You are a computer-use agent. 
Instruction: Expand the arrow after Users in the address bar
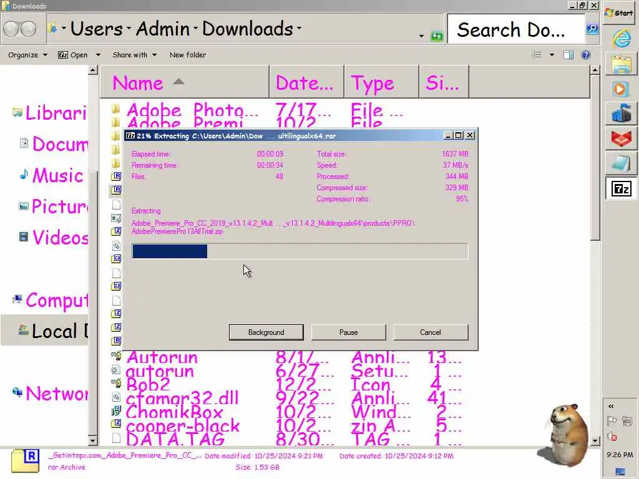coord(129,28)
